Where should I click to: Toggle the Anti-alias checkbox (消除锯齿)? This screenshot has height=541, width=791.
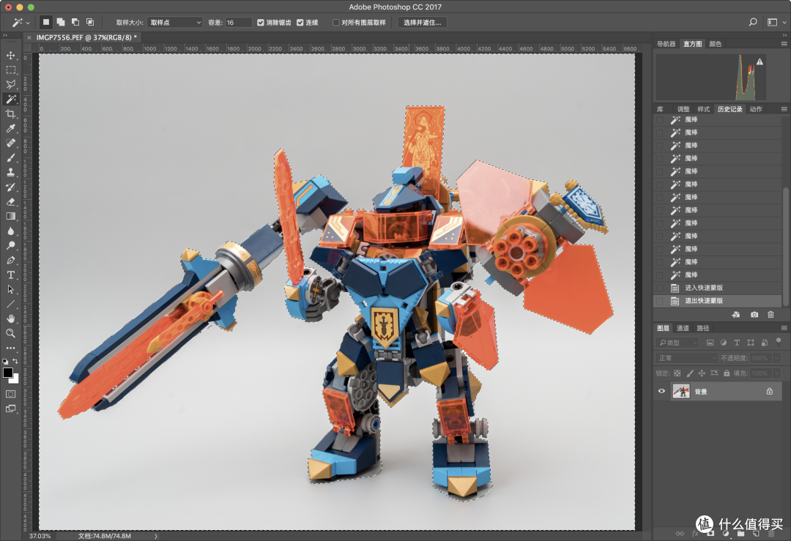(x=261, y=23)
